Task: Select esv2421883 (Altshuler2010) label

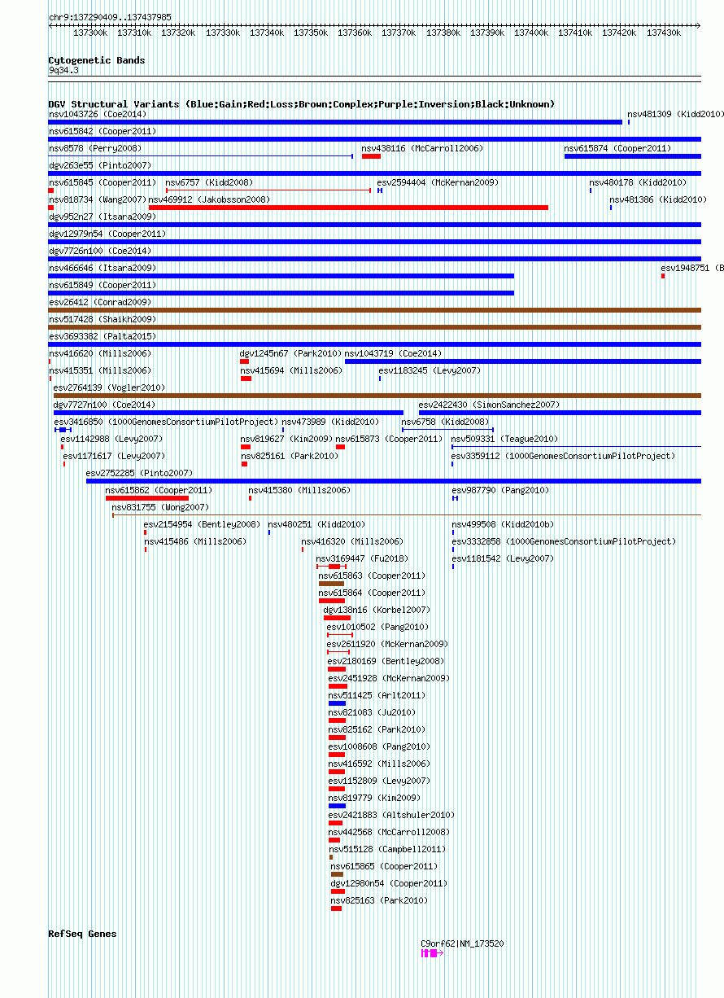Action: click(392, 815)
